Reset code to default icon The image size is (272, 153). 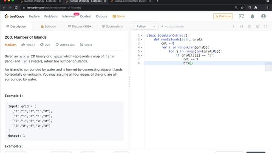[x=249, y=26]
